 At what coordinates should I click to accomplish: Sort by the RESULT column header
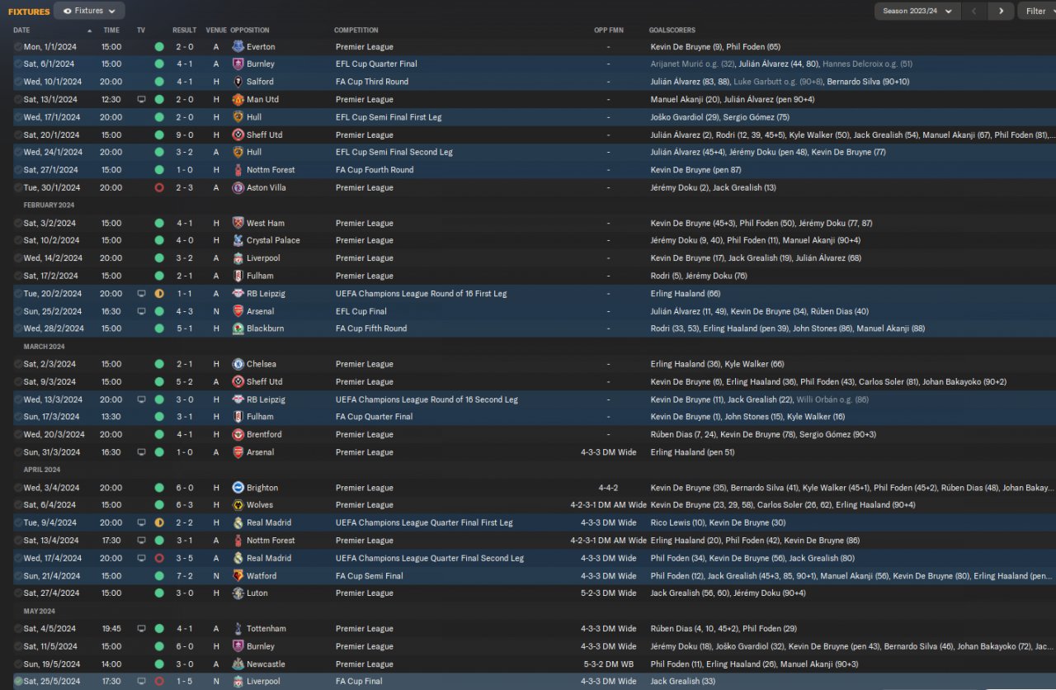[184, 31]
